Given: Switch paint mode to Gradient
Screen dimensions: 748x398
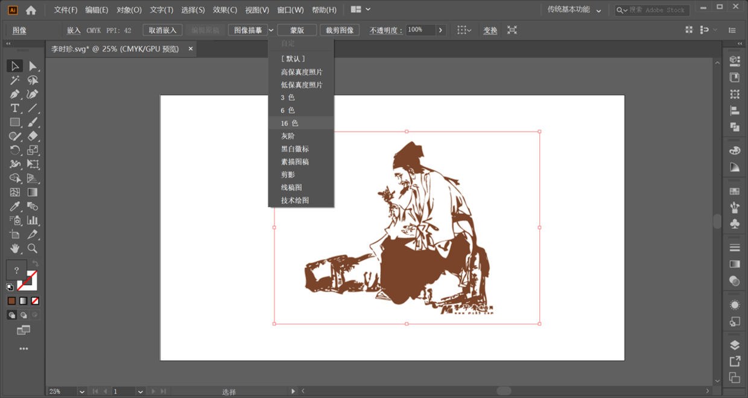Looking at the screenshot, I should pyautogui.click(x=24, y=301).
